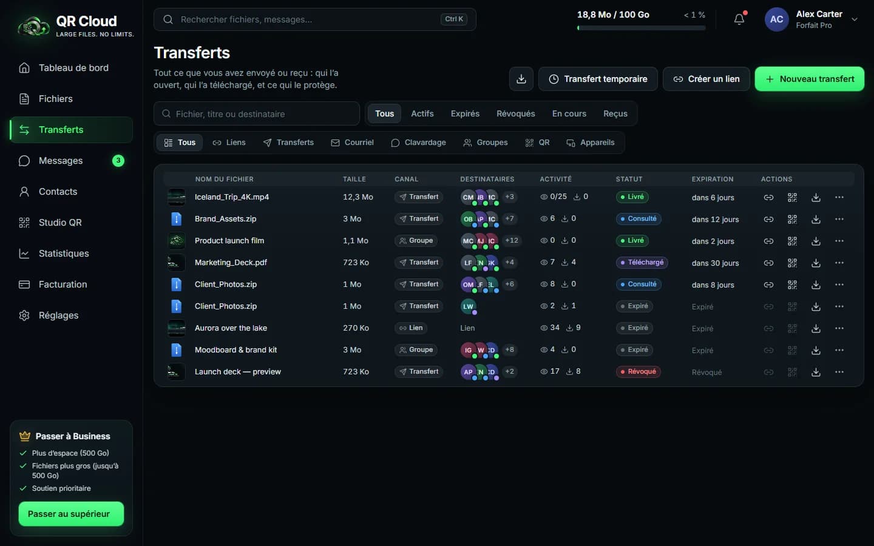
Task: Copy link icon for Iceland_Trip_4K.mp4
Action: pos(768,197)
